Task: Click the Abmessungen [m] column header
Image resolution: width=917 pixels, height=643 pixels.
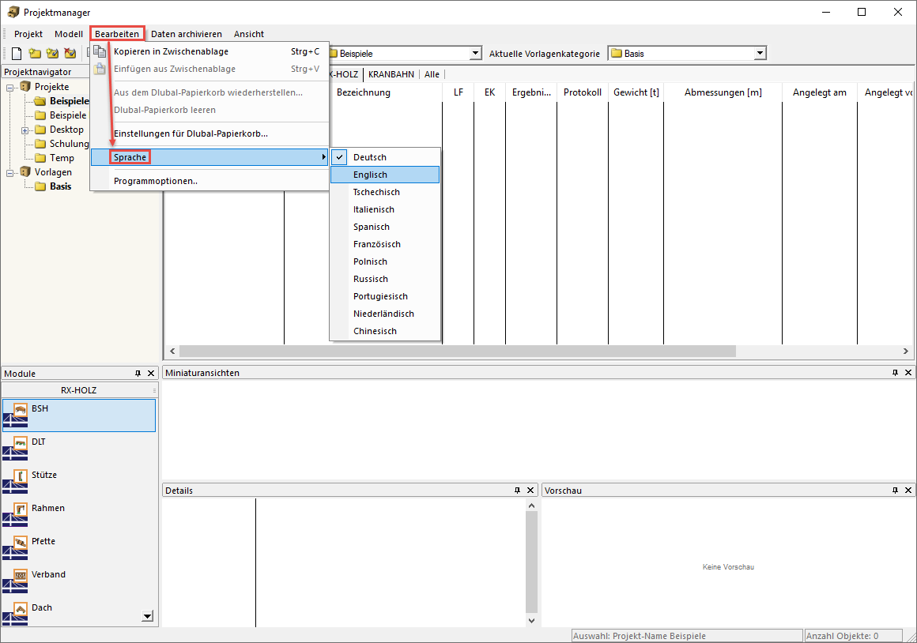Action: click(723, 92)
